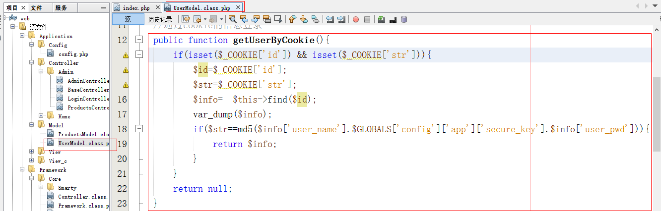Viewport: 661px width, 211px height.
Task: Close the UserModel.class.php tab
Action: point(238,7)
